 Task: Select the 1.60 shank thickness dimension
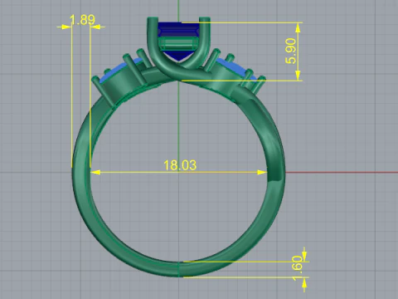click(x=297, y=268)
